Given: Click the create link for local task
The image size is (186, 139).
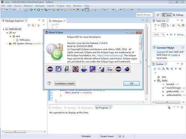Looking at the screenshot, I should tap(174, 55).
